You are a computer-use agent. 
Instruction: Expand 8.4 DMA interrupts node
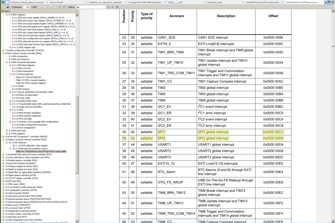coord(7,131)
